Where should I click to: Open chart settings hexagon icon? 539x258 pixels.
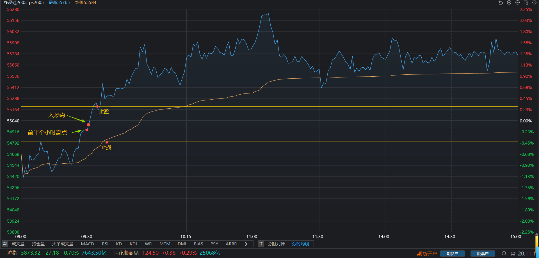(x=534, y=3)
